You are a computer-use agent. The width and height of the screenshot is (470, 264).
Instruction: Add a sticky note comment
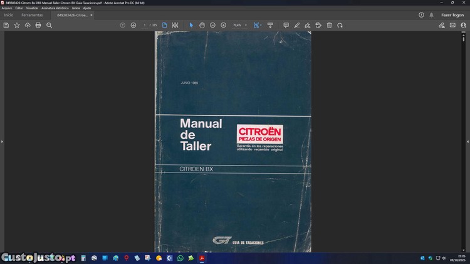[x=286, y=25]
